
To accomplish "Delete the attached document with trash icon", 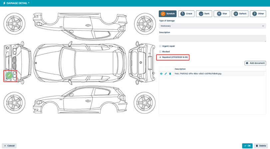I will tap(170, 74).
